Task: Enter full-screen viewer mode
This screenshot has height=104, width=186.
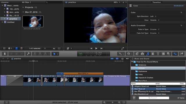Action: tap(123, 49)
